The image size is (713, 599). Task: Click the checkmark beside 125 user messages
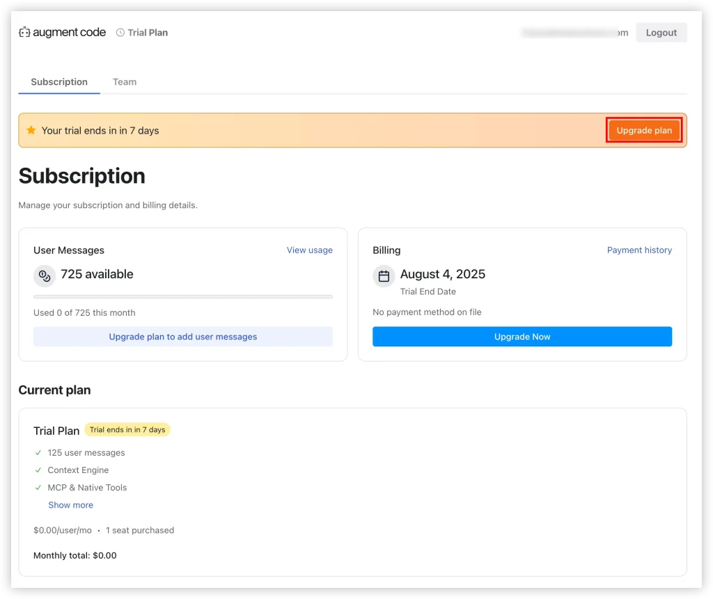pyautogui.click(x=38, y=453)
